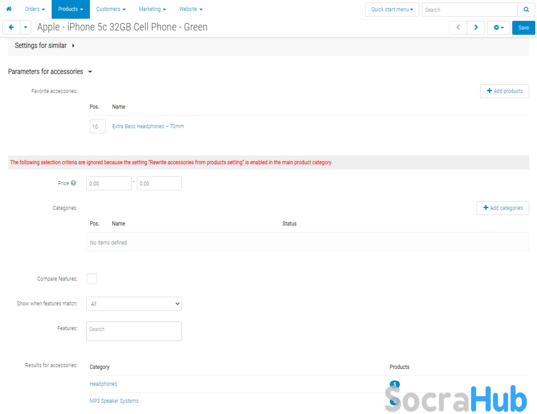The width and height of the screenshot is (537, 414).
Task: Open the Headphones category link
Action: tap(103, 384)
